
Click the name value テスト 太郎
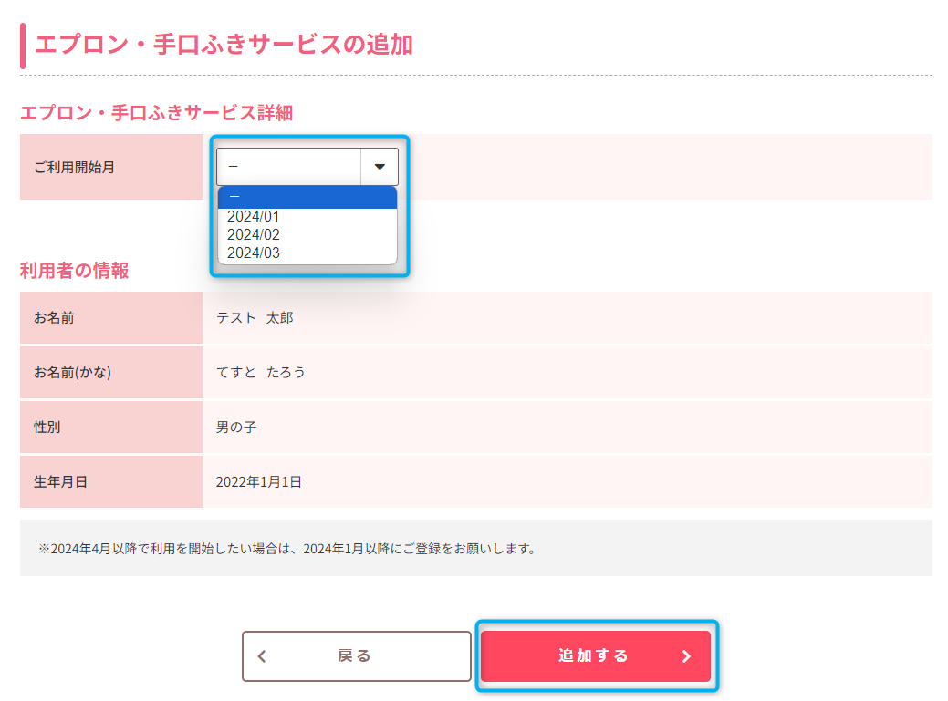click(x=255, y=318)
